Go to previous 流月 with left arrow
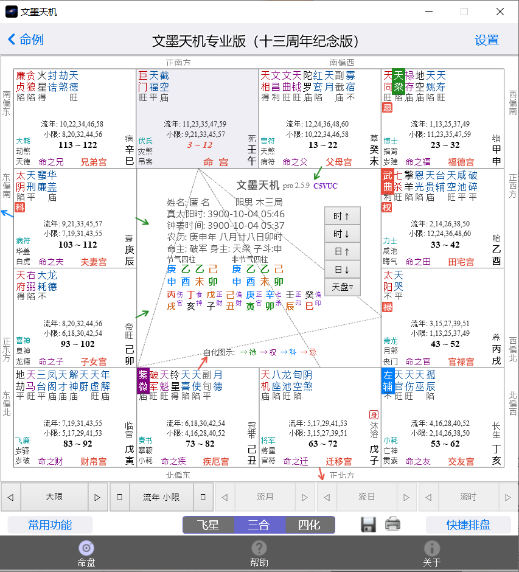Image resolution: width=519 pixels, height=572 pixels. [225, 497]
